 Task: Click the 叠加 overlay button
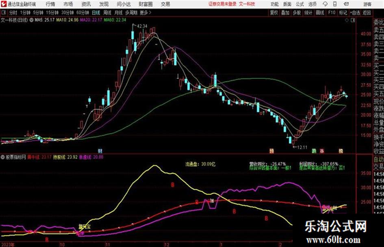tap(285, 13)
